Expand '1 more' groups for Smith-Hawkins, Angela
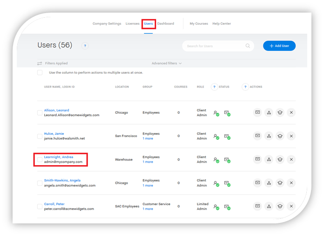The height and width of the screenshot is (236, 324). [x=148, y=185]
